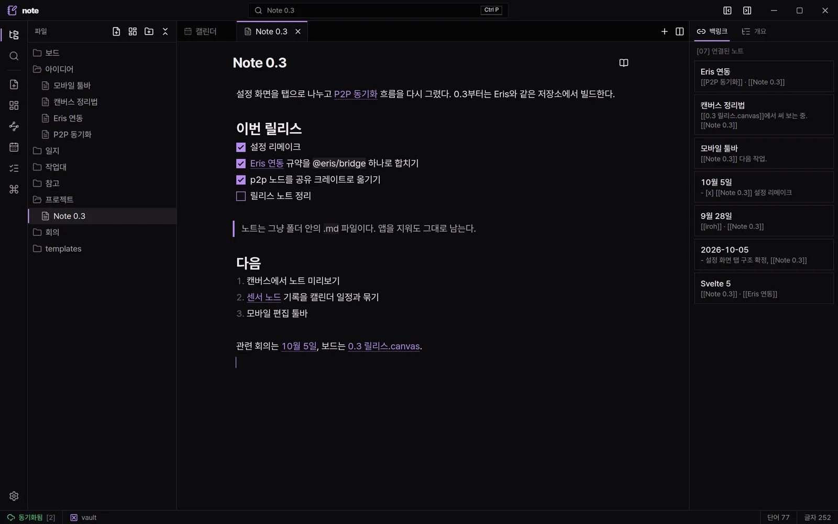Open the 0.3 릴리스.canvas link
The image size is (838, 524).
tap(384, 346)
